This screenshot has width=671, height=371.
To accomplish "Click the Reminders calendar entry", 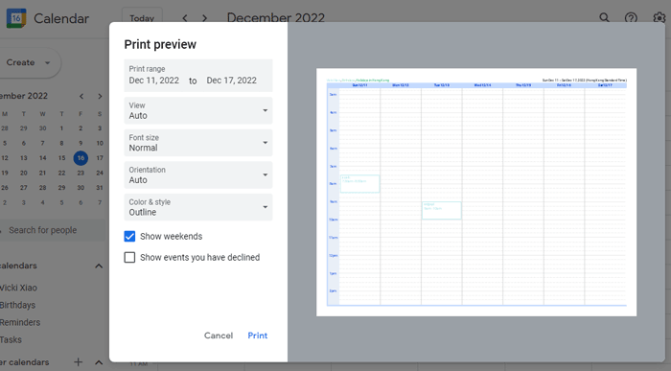I will point(20,322).
